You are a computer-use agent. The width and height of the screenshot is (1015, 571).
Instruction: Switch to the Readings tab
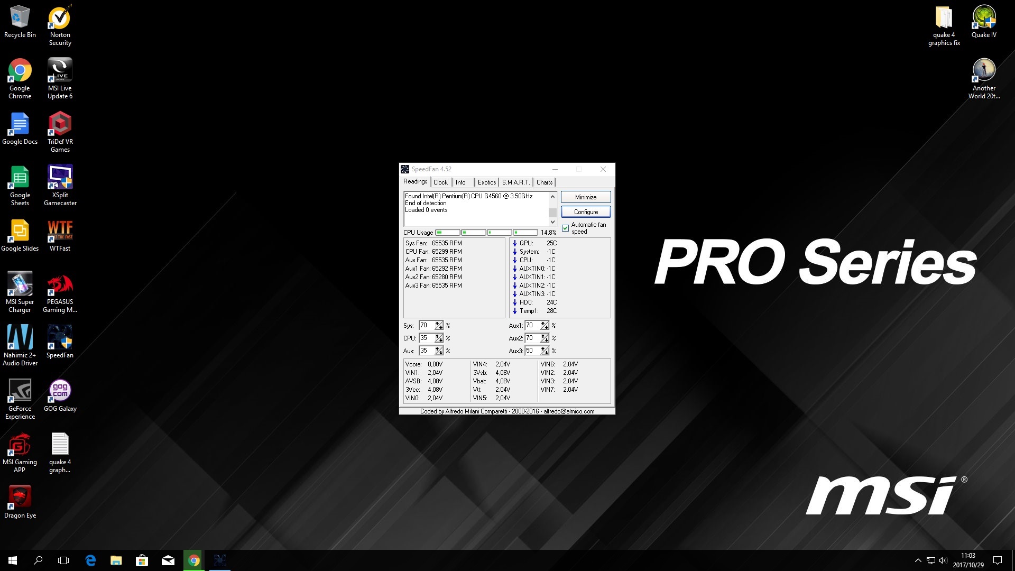click(x=415, y=181)
